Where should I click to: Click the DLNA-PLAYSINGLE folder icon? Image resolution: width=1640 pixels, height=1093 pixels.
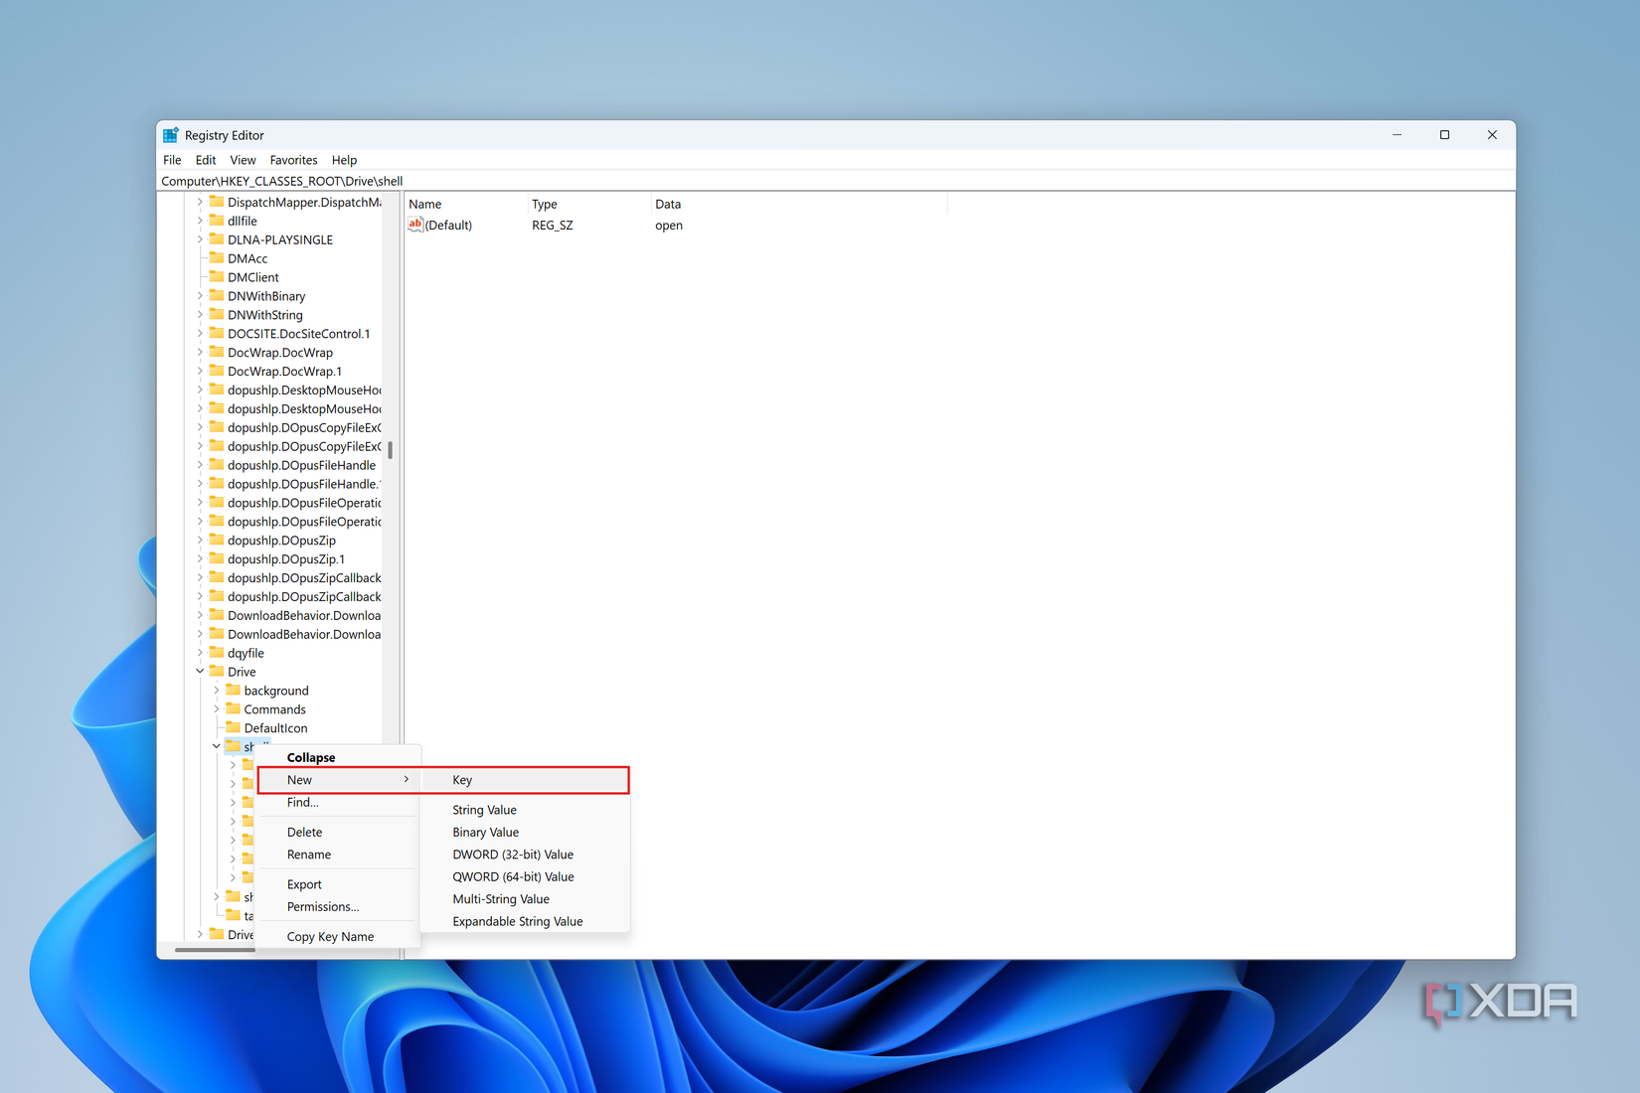tap(217, 238)
